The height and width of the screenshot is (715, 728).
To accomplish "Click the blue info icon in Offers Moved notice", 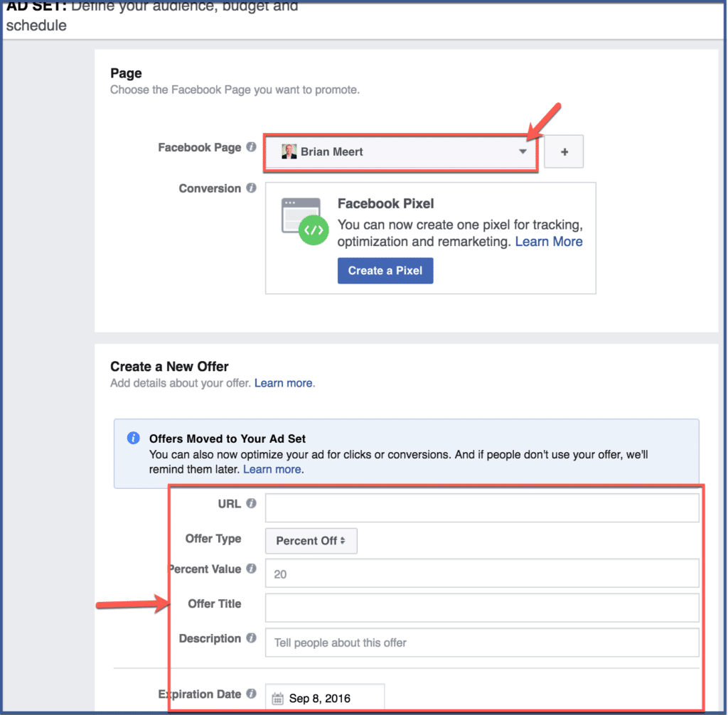I will [x=133, y=438].
